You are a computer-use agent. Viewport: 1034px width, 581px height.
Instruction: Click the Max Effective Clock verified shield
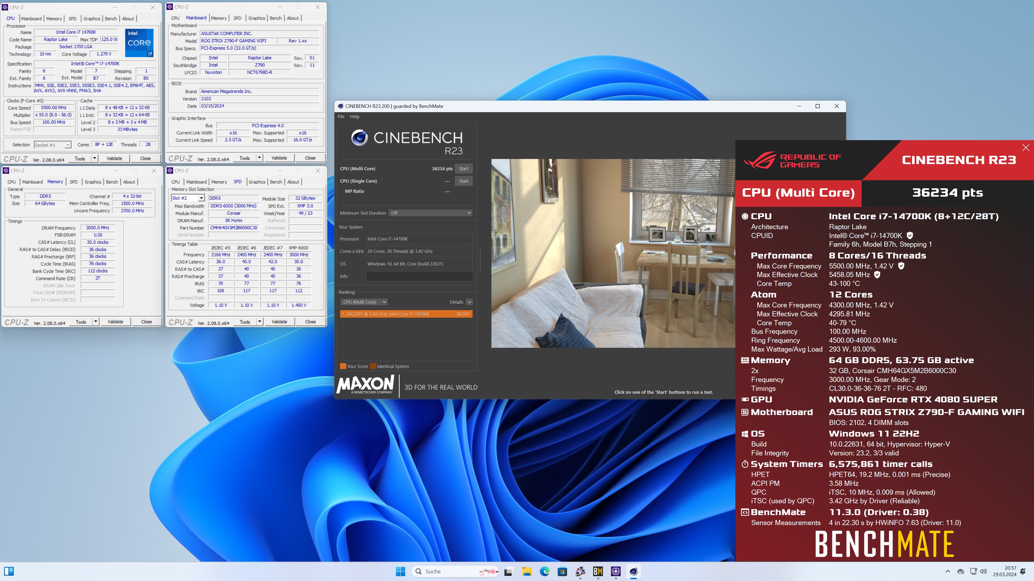coord(877,275)
